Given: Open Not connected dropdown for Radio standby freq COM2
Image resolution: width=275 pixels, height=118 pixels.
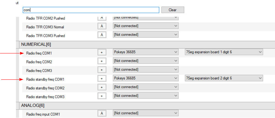Looking at the screenshot, I should (145, 87).
